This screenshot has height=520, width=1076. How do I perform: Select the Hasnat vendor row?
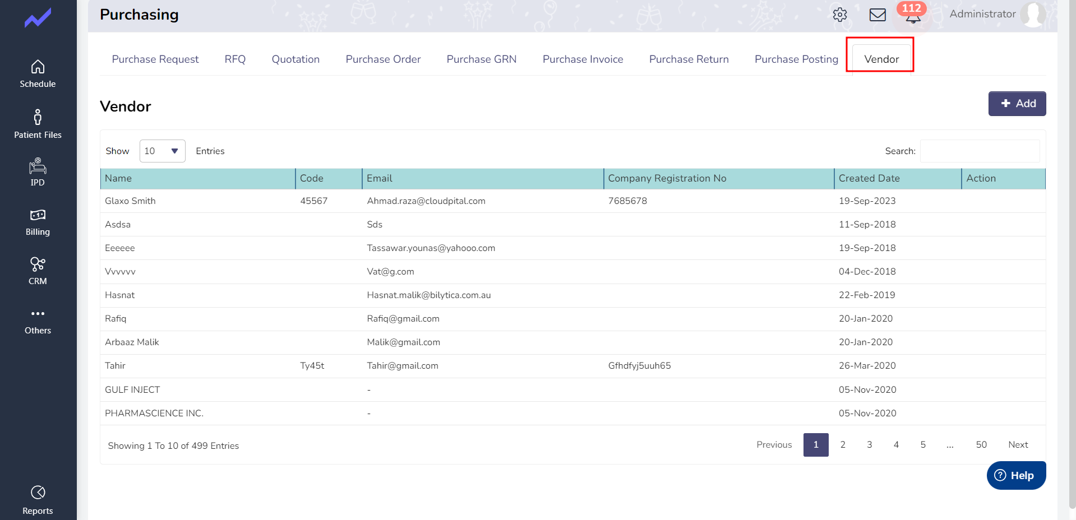pos(572,295)
